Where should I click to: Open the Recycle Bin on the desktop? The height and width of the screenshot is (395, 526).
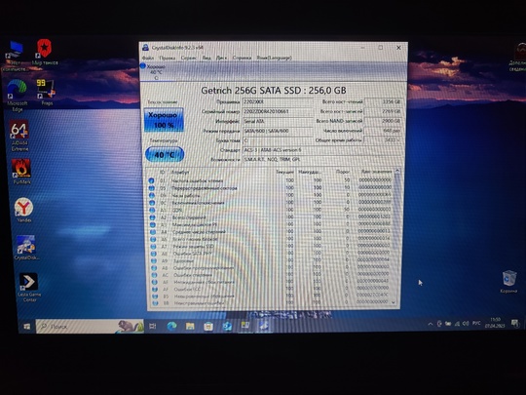(508, 282)
